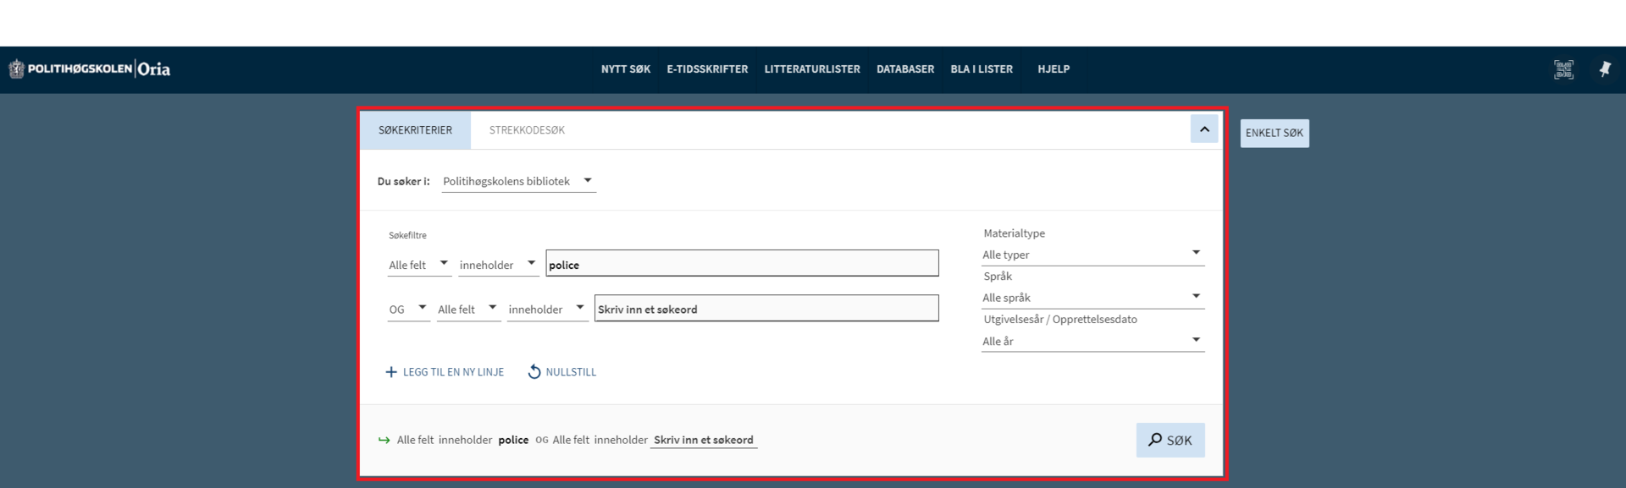The width and height of the screenshot is (1626, 488).
Task: Expand the Politihøgskolens bibliotek scope dropdown
Action: 518,181
